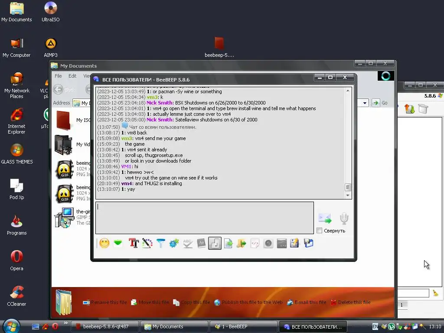Click file transfer arrows icon in 1 - BeeBEEP window
This screenshot has width=444, height=333.
(x=409, y=109)
